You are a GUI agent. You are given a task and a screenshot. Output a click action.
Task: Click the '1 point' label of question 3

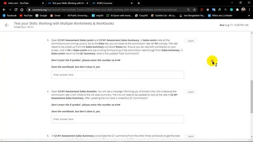click(191, 41)
